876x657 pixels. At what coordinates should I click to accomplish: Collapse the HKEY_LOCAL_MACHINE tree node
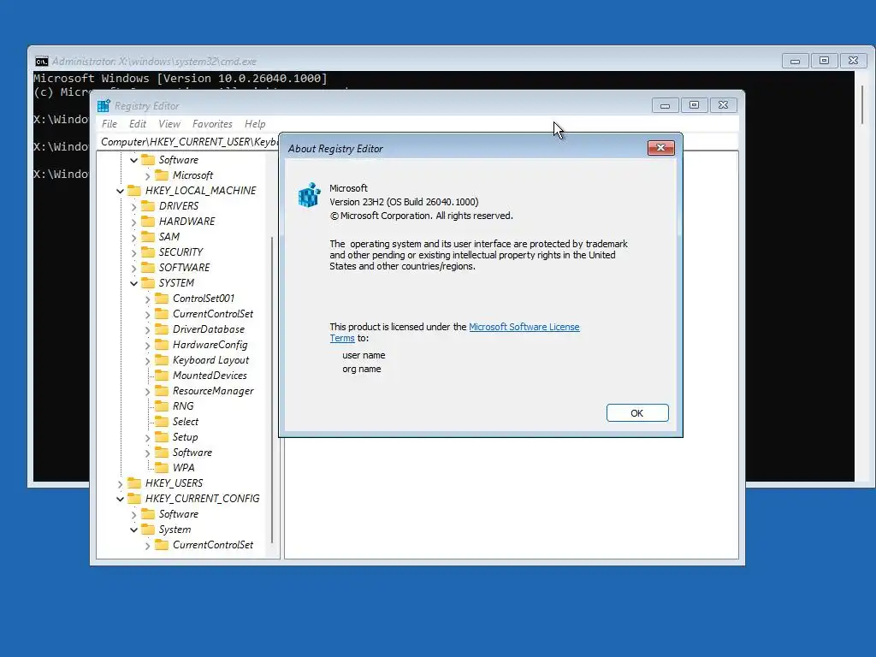[120, 191]
